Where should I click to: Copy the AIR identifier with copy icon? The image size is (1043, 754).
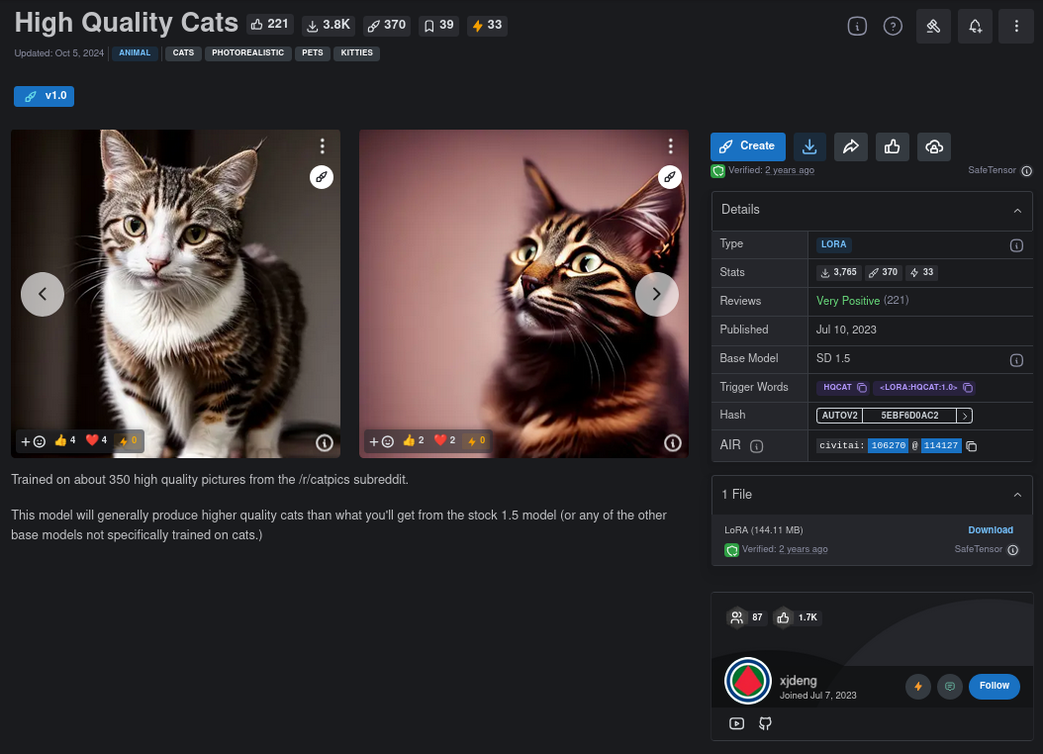pos(971,446)
